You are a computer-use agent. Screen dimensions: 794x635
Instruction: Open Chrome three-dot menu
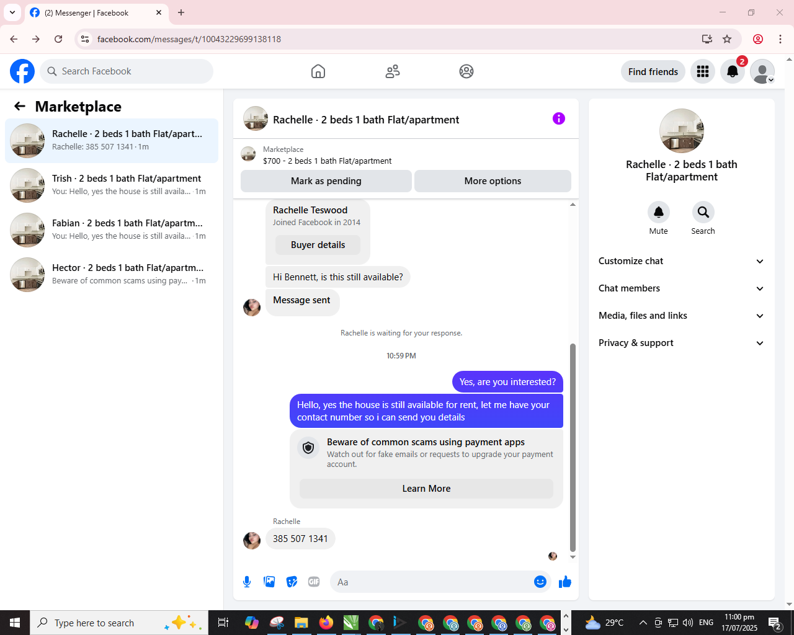pyautogui.click(x=780, y=39)
